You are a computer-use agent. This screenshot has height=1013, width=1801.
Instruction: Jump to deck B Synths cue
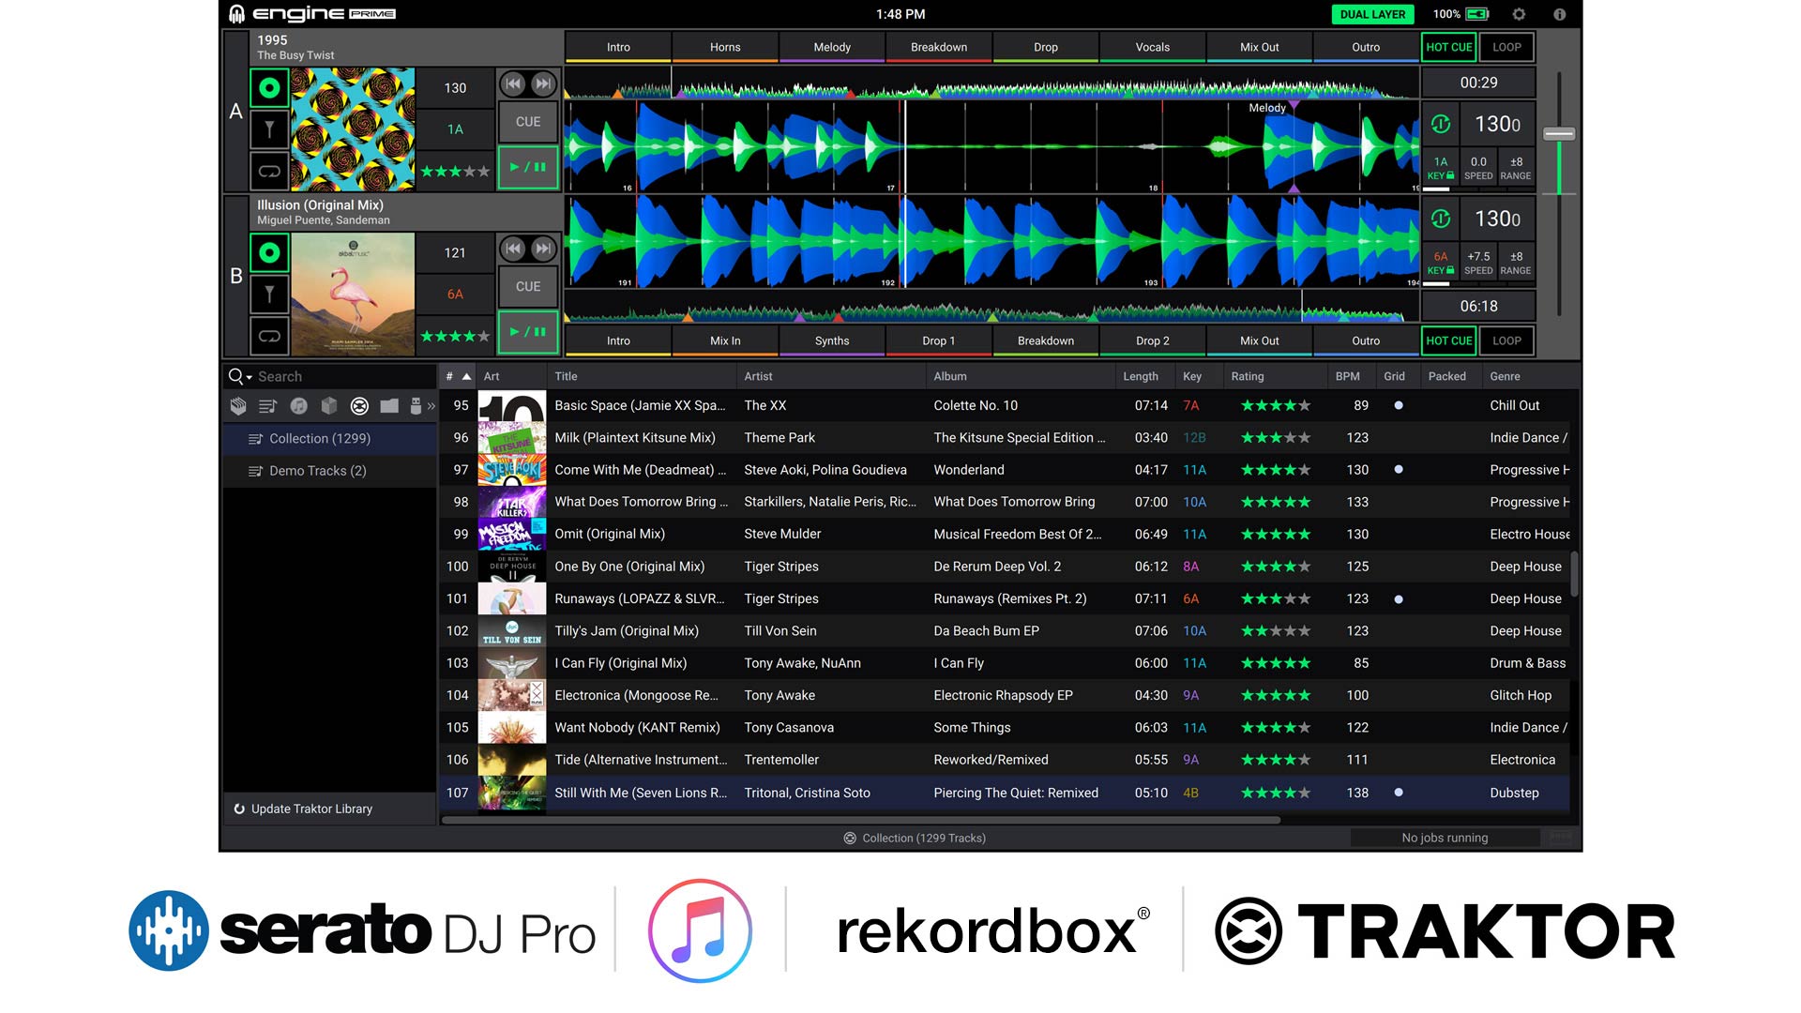pos(832,340)
